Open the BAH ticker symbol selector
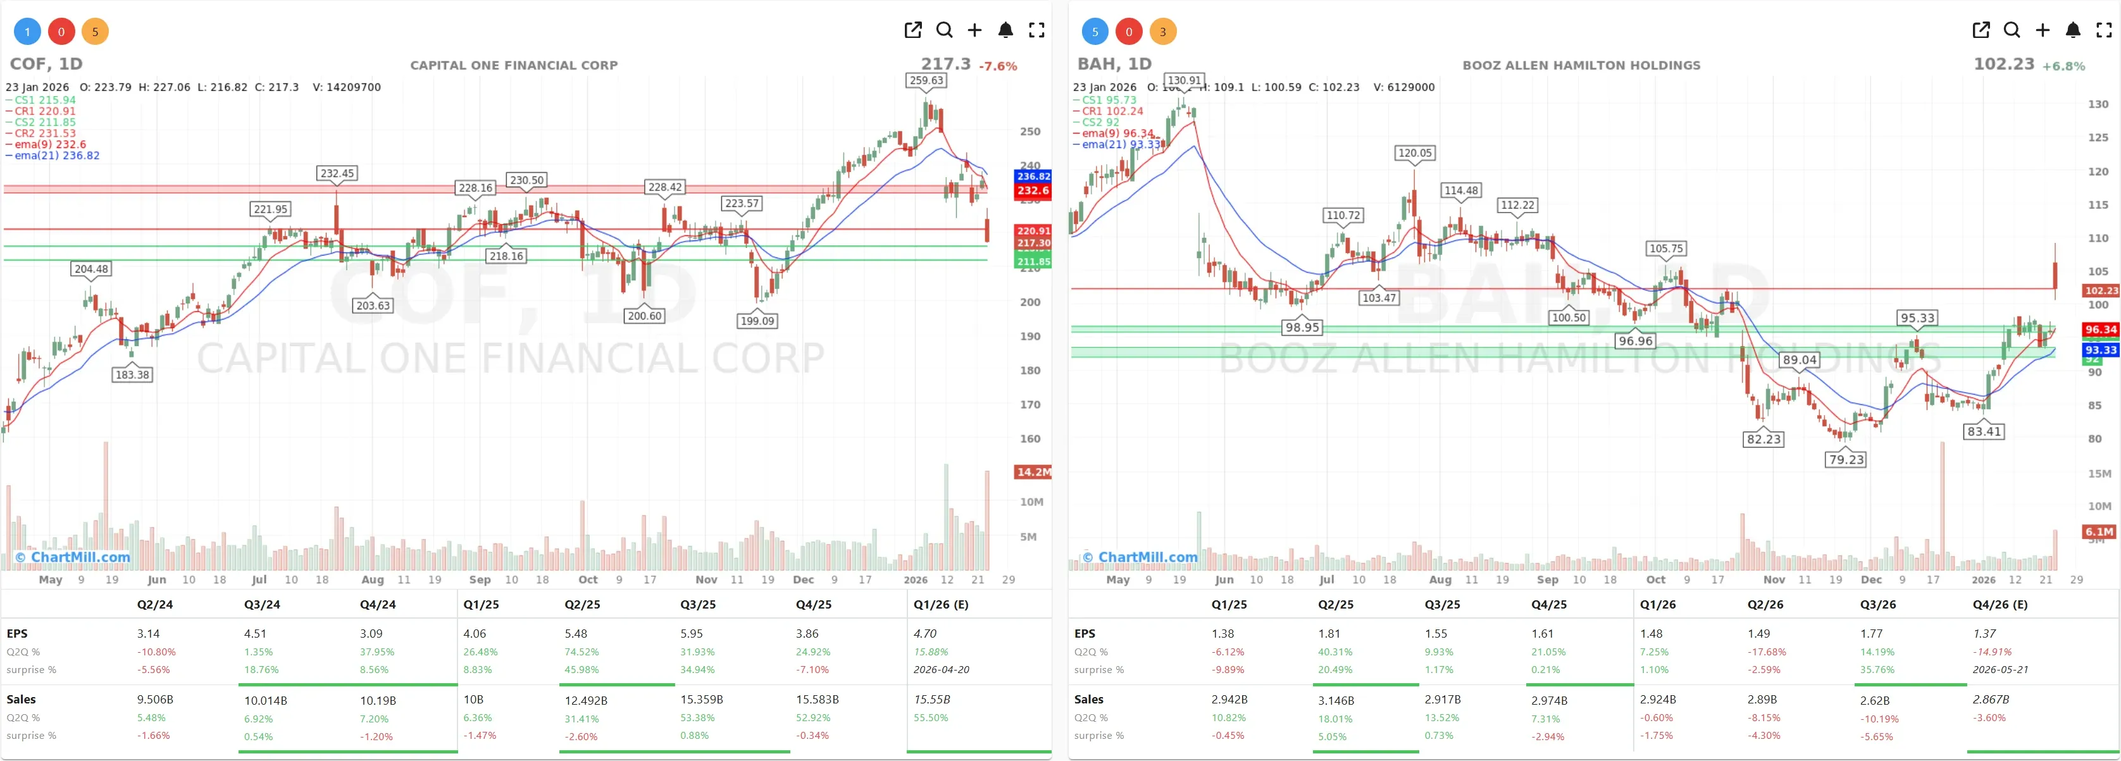 click(x=1098, y=63)
